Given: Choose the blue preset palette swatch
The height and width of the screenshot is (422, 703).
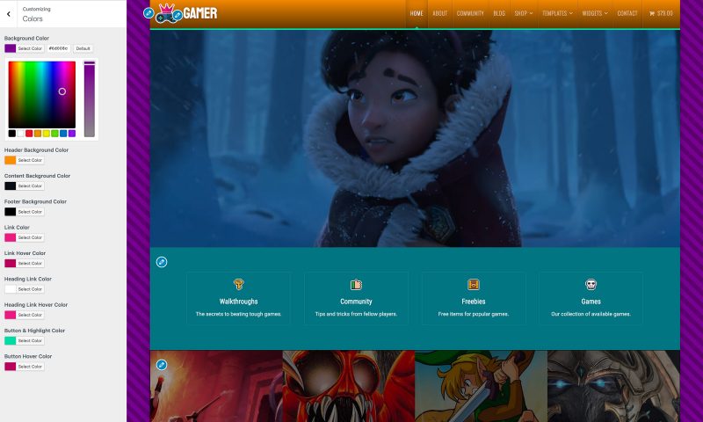Looking at the screenshot, I should pyautogui.click(x=63, y=133).
